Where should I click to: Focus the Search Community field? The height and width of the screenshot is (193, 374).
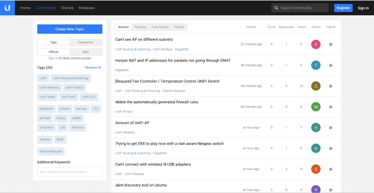click(300, 8)
